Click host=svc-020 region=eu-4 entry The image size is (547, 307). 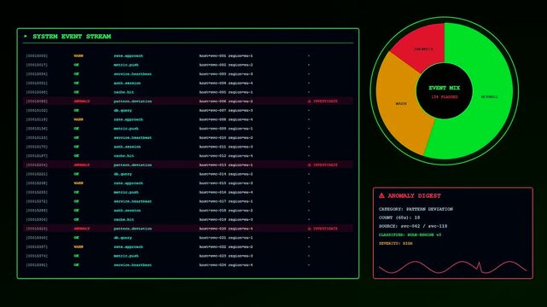226,229
